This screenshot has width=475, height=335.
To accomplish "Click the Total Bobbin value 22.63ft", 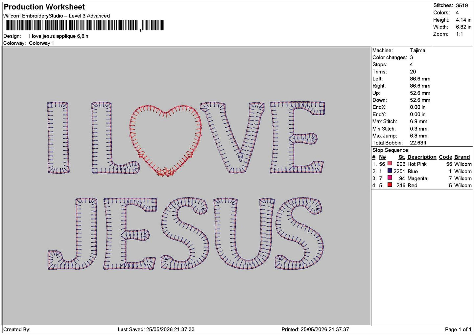I will click(418, 143).
